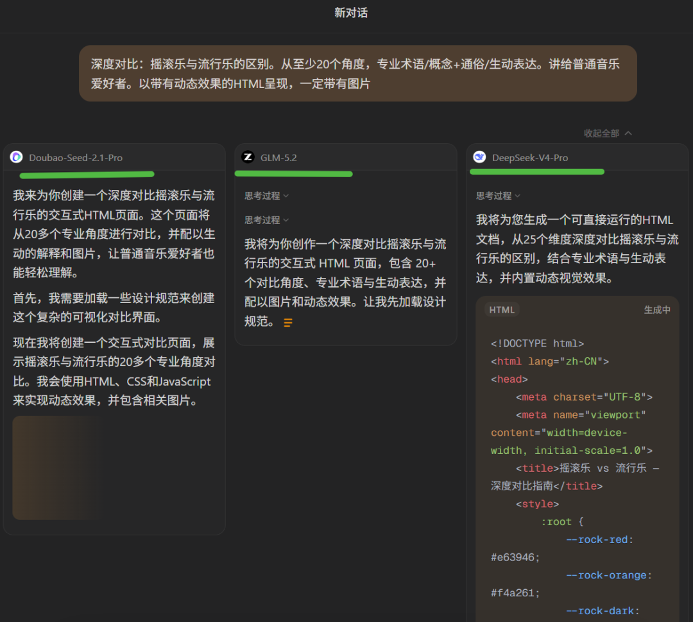Viewport: 693px width, 622px height.
Task: Click the green progress bar under GLM-5.2
Action: tap(293, 174)
